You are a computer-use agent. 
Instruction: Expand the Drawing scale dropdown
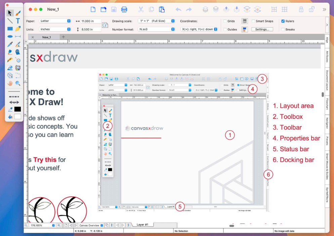pyautogui.click(x=157, y=21)
